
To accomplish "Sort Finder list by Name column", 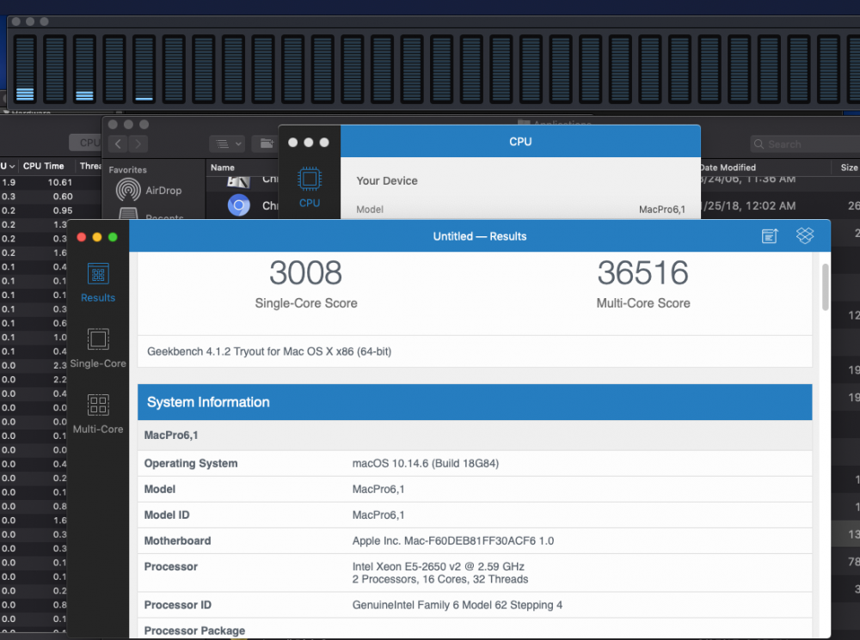I will point(223,168).
